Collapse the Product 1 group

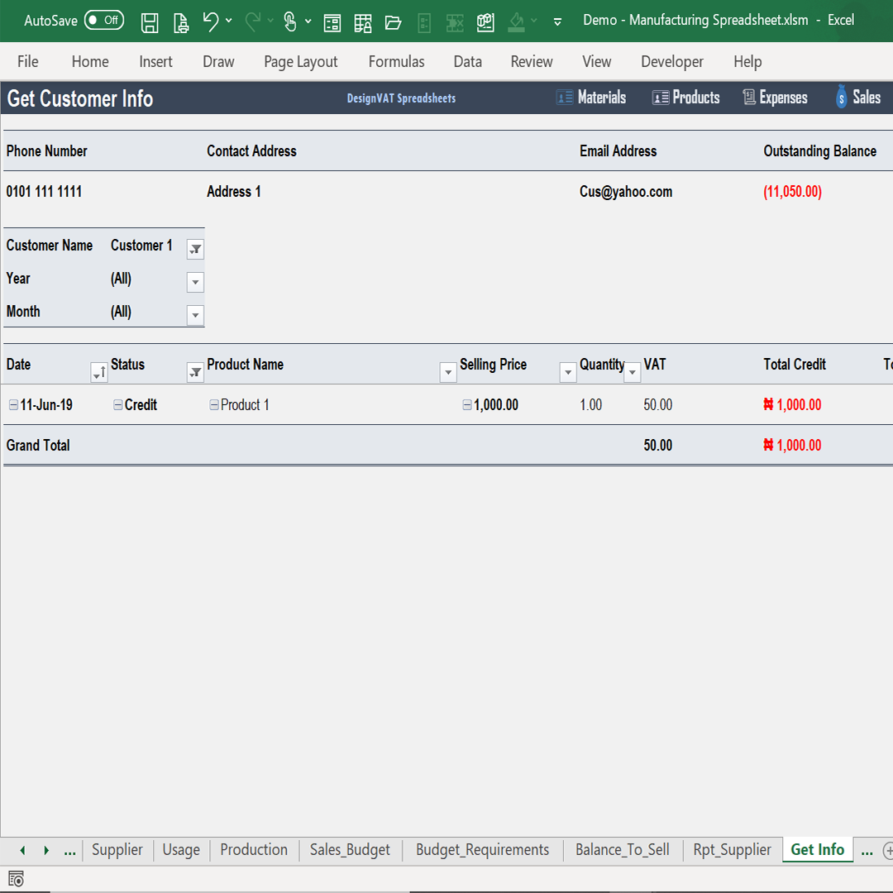(x=216, y=404)
